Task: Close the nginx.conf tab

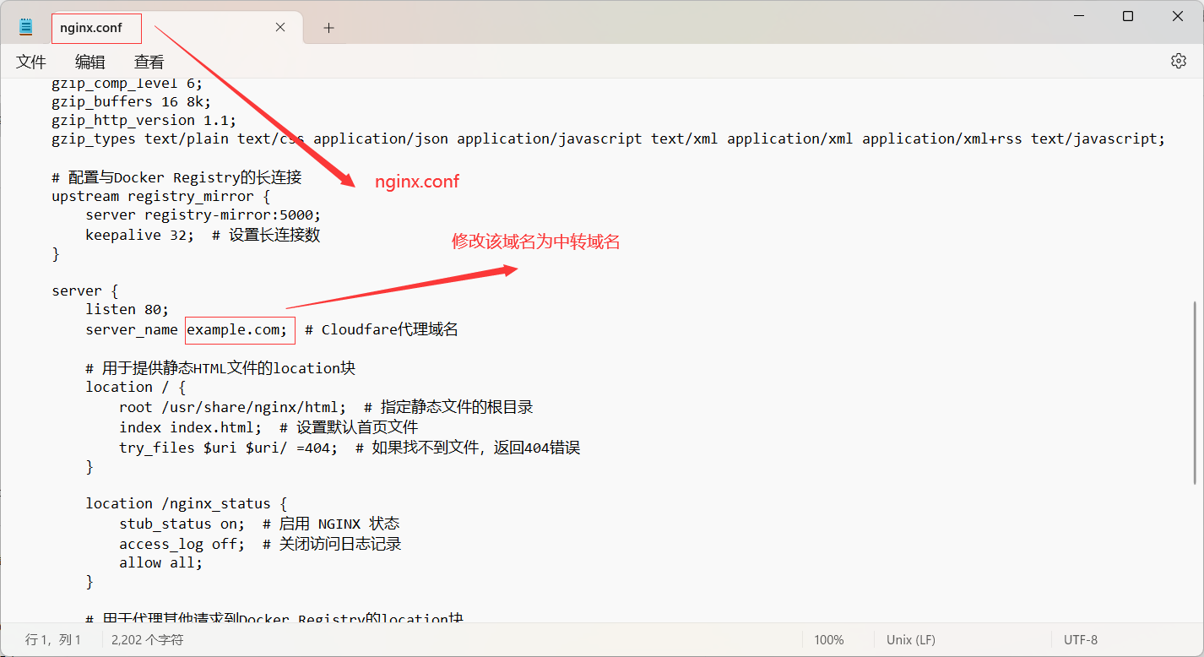Action: tap(280, 28)
